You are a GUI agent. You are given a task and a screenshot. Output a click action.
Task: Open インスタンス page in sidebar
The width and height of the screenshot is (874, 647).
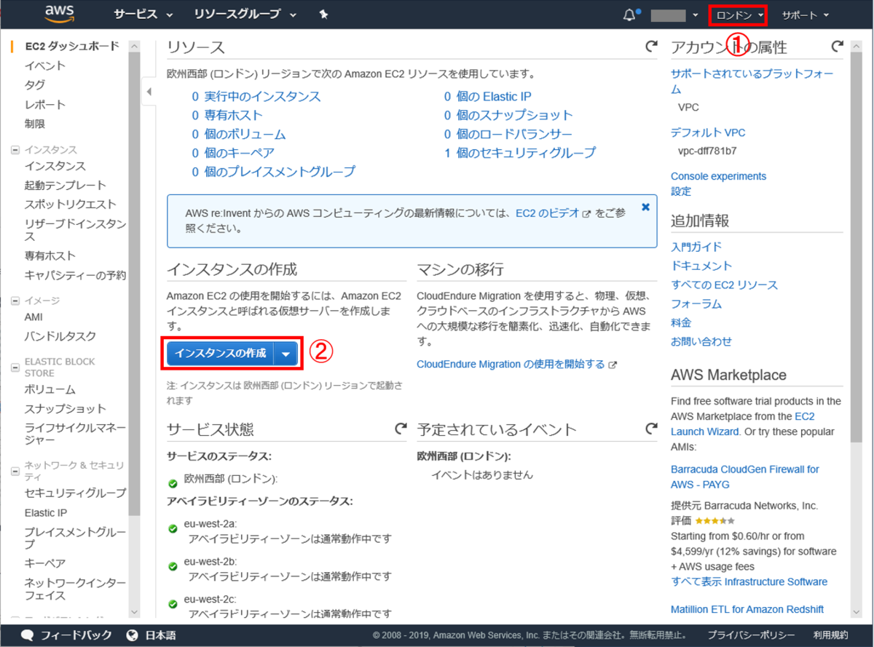[x=55, y=166]
